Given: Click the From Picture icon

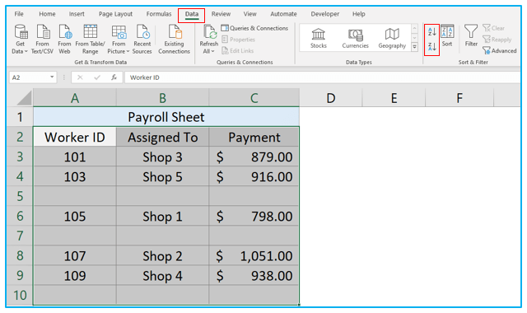Looking at the screenshot, I should [x=119, y=32].
